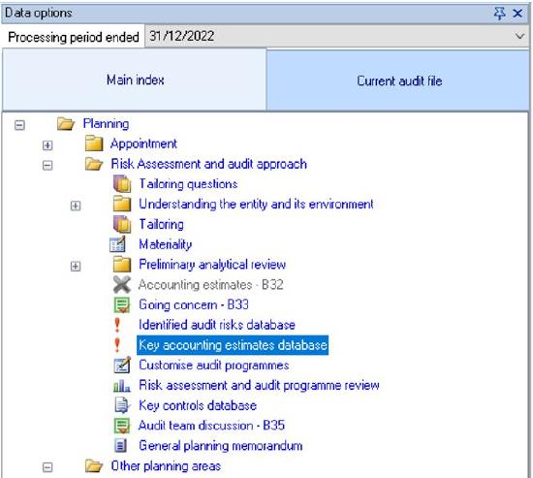The image size is (533, 478).
Task: Click the Other planning areas folder icon
Action: [x=94, y=465]
